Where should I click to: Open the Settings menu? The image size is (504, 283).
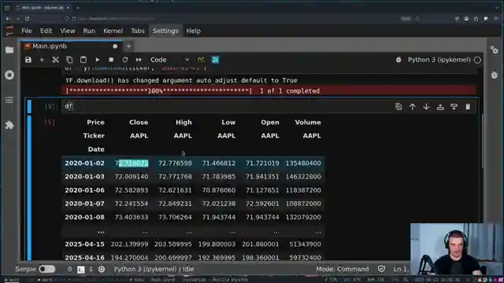[x=165, y=31]
